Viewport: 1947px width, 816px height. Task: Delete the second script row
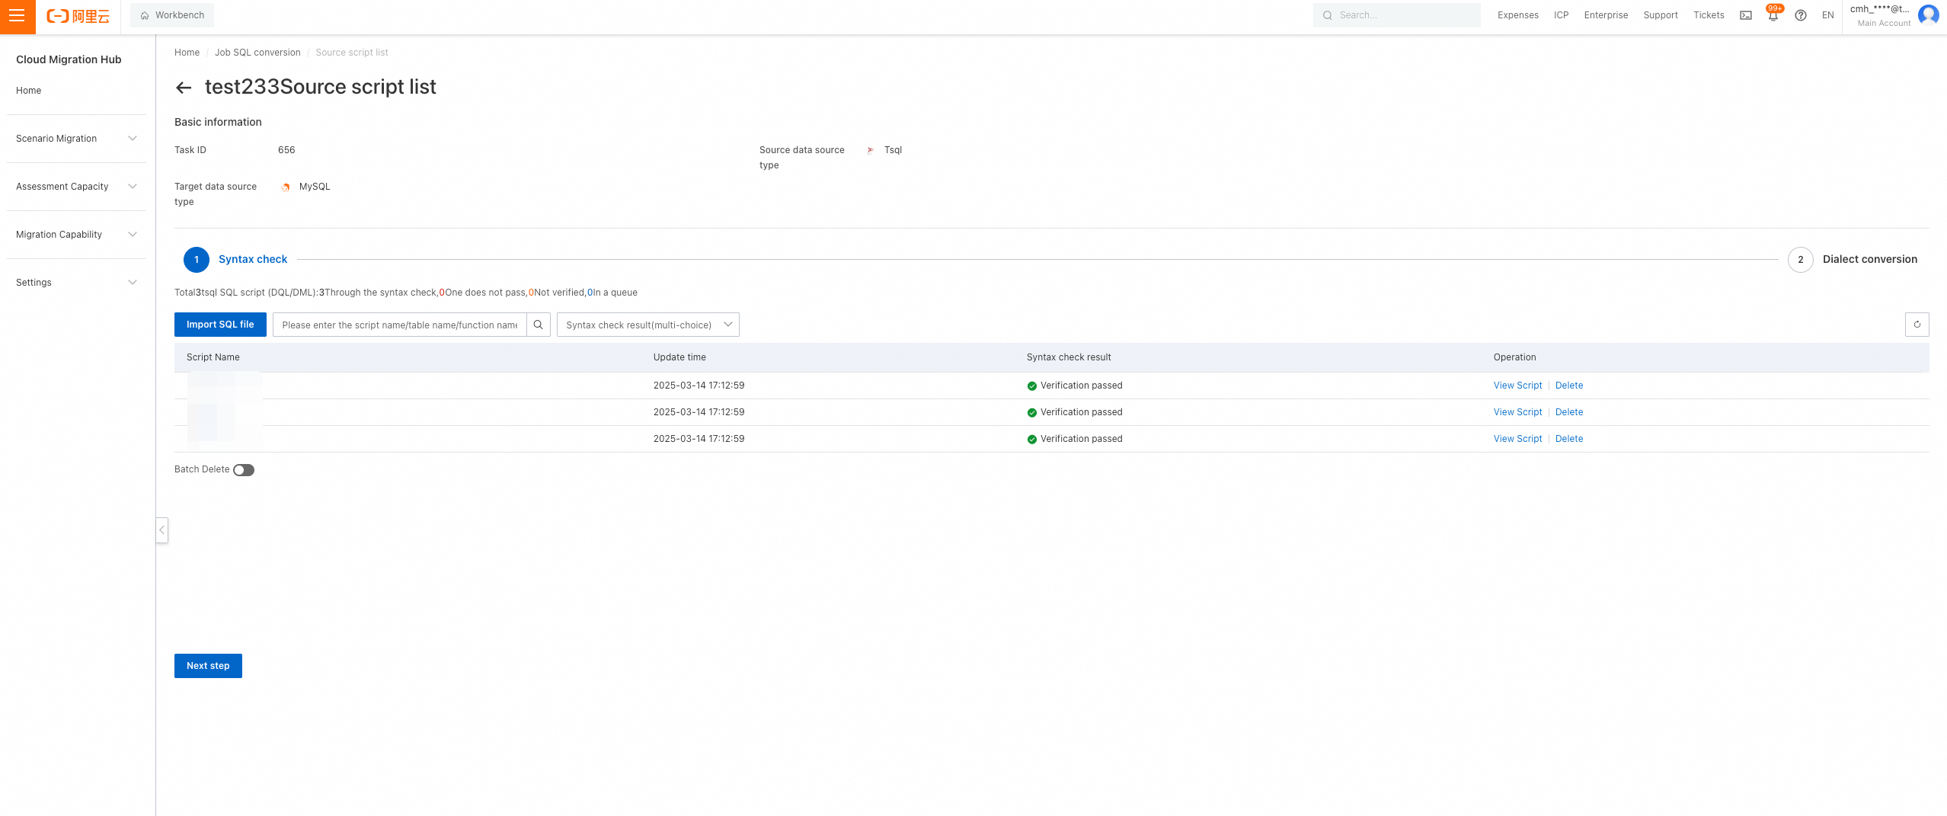pyautogui.click(x=1569, y=412)
